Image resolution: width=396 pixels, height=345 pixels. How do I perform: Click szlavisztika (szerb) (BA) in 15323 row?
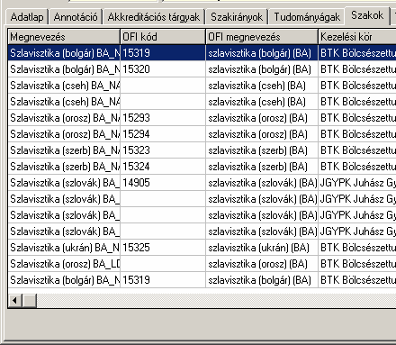tap(262, 150)
